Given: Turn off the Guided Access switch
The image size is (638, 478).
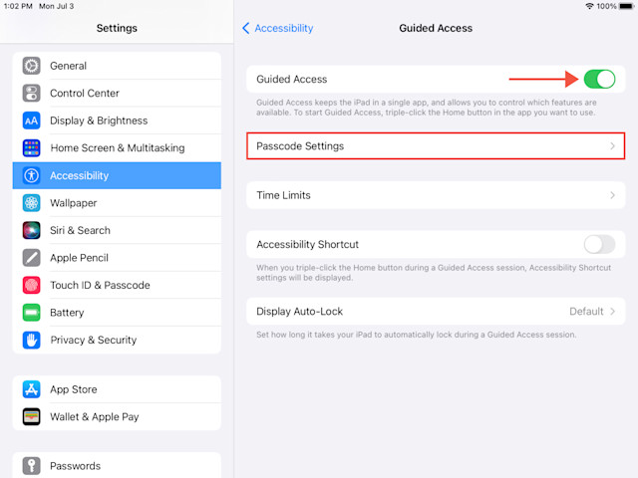Looking at the screenshot, I should 599,79.
